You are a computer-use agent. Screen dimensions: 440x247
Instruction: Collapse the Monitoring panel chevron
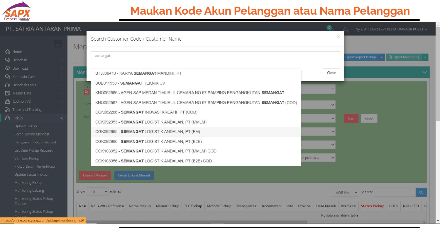pyautogui.click(x=424, y=72)
